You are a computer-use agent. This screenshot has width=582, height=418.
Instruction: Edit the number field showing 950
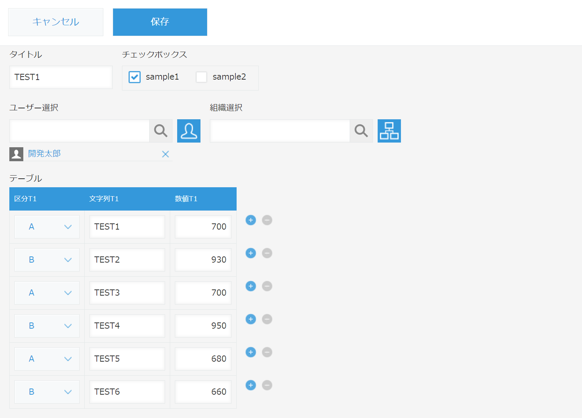[203, 326]
